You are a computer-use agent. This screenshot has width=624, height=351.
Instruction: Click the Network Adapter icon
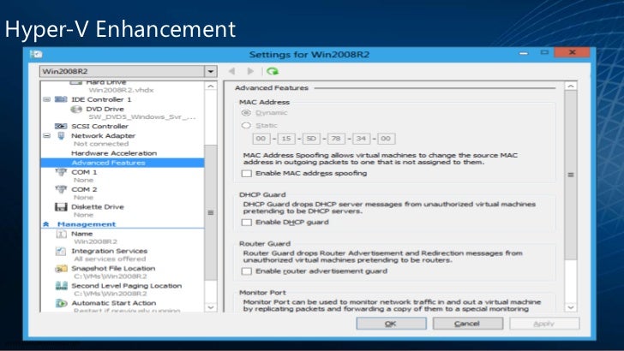[61, 135]
